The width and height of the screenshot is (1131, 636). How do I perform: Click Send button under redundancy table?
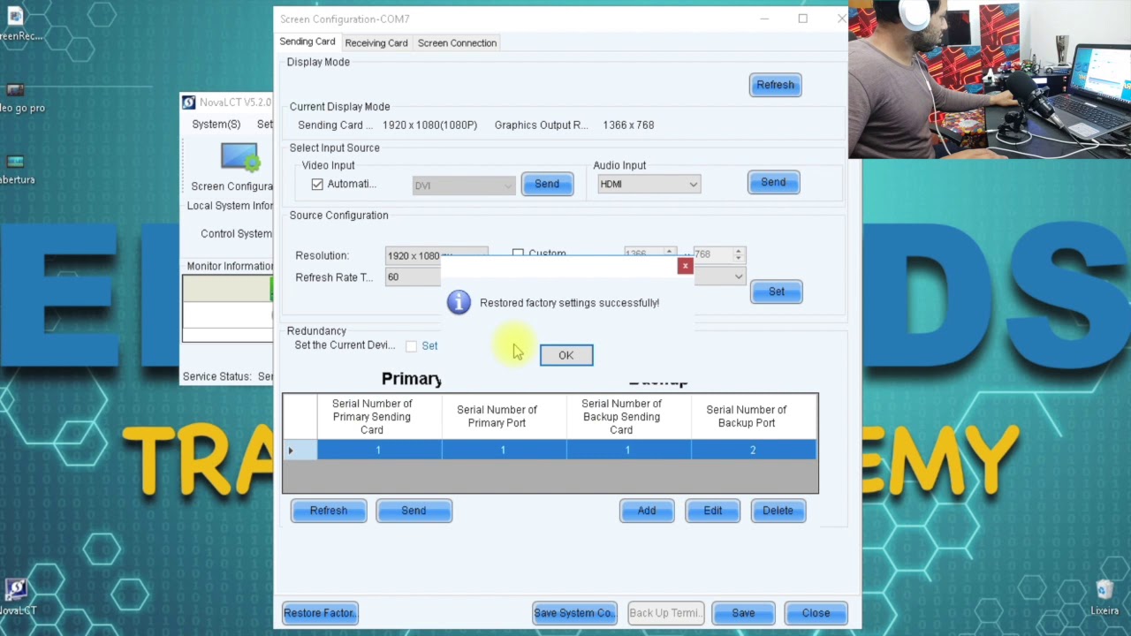(414, 511)
